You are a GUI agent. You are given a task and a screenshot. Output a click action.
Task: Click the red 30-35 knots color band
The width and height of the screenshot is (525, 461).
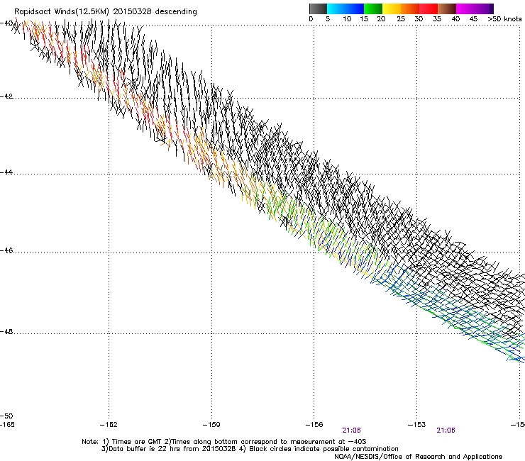click(x=429, y=9)
